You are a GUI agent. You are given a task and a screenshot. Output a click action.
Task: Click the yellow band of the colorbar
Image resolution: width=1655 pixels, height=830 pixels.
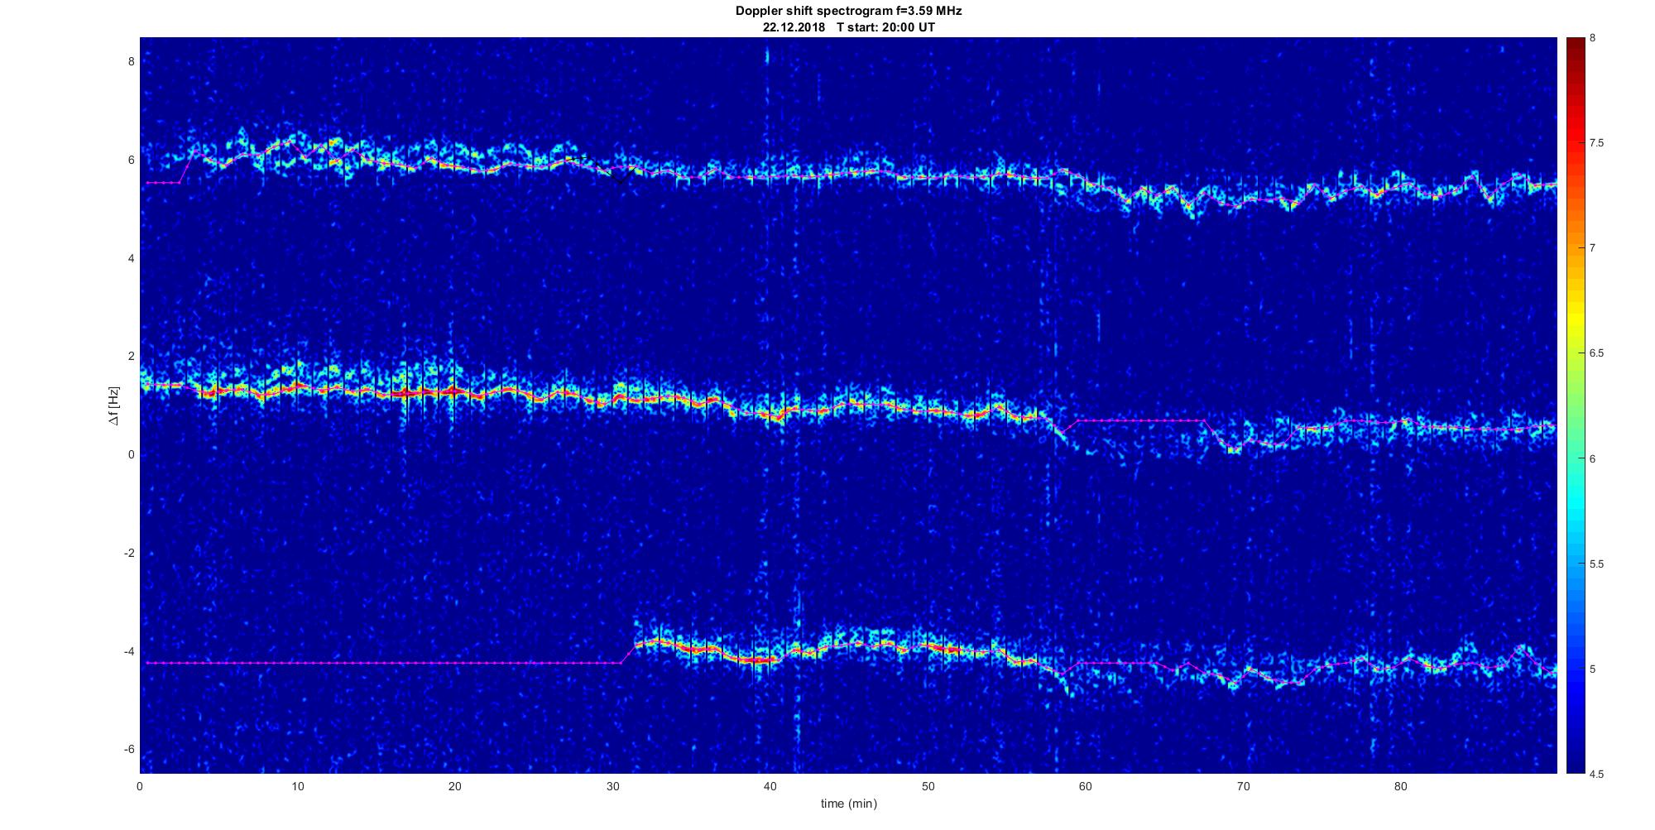pos(1575,319)
